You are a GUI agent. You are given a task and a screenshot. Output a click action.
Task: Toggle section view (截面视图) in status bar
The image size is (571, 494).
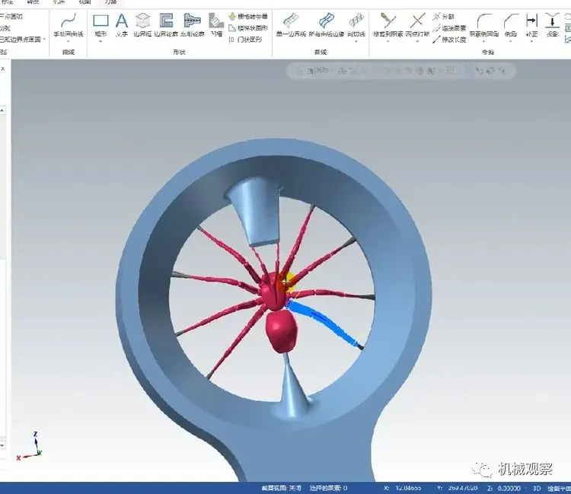[281, 488]
